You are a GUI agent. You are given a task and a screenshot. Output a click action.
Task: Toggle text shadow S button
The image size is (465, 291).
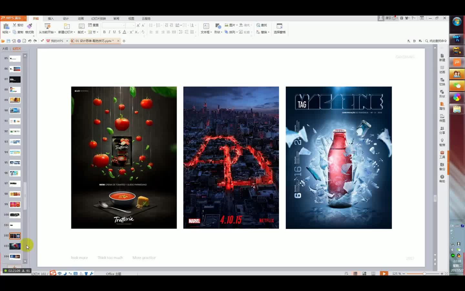point(119,32)
